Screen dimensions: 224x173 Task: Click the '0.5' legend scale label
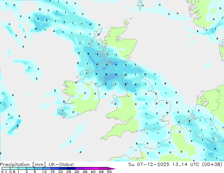coord(12,172)
